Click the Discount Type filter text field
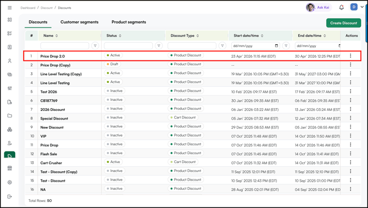368x208 pixels. pyautogui.click(x=192, y=46)
